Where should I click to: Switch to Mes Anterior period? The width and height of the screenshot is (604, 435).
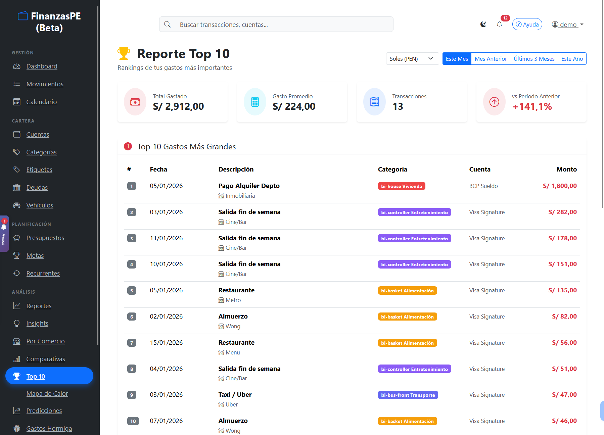491,59
